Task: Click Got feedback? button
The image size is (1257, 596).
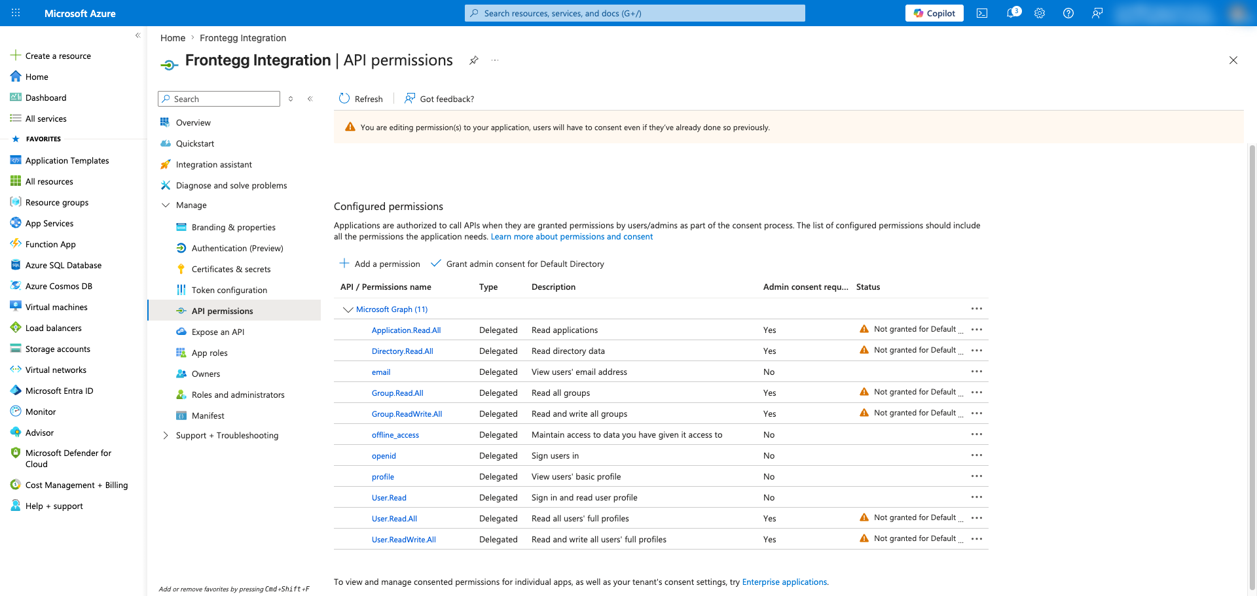Action: point(439,99)
